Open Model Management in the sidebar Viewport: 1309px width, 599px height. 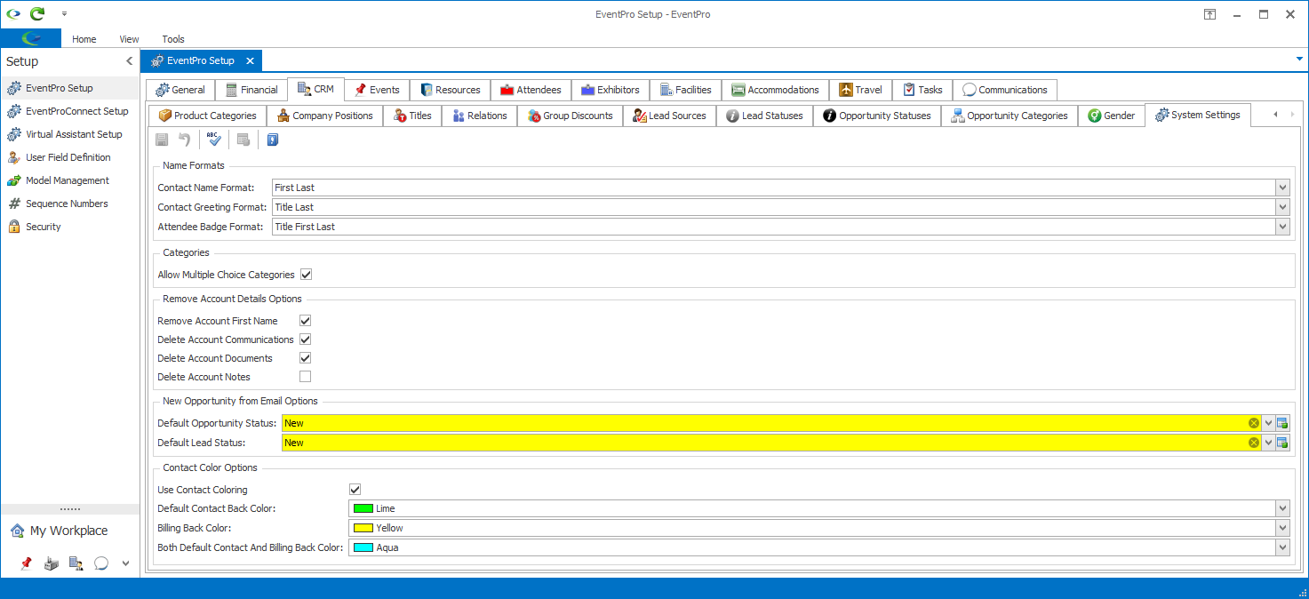coord(69,180)
